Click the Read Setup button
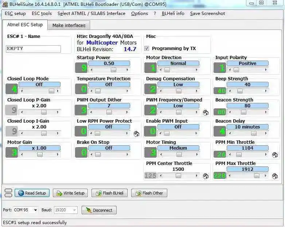Screen dimensions: 285x227 (x=32, y=193)
